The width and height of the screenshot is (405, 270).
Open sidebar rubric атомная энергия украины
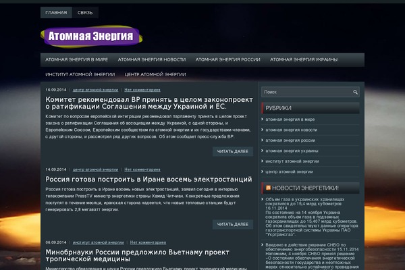click(x=292, y=151)
